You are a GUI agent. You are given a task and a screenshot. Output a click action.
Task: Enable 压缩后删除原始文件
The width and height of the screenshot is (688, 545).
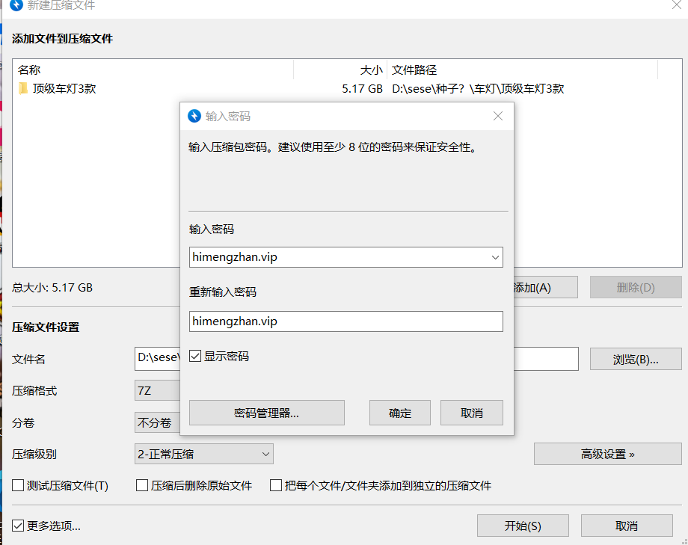[x=141, y=485]
